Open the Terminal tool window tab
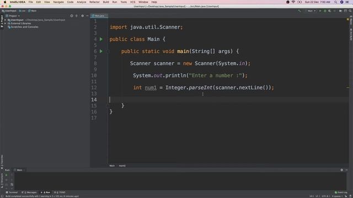 tap(12, 193)
